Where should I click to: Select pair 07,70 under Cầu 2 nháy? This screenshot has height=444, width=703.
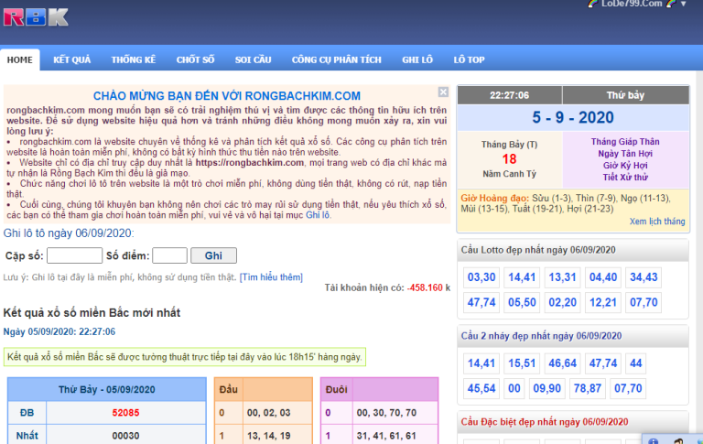(628, 388)
